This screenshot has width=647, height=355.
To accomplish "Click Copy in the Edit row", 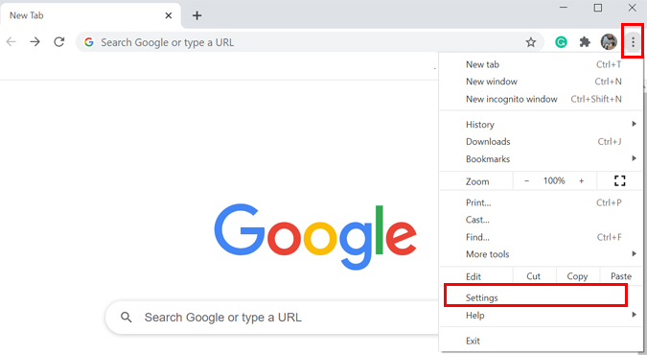I will tap(577, 276).
